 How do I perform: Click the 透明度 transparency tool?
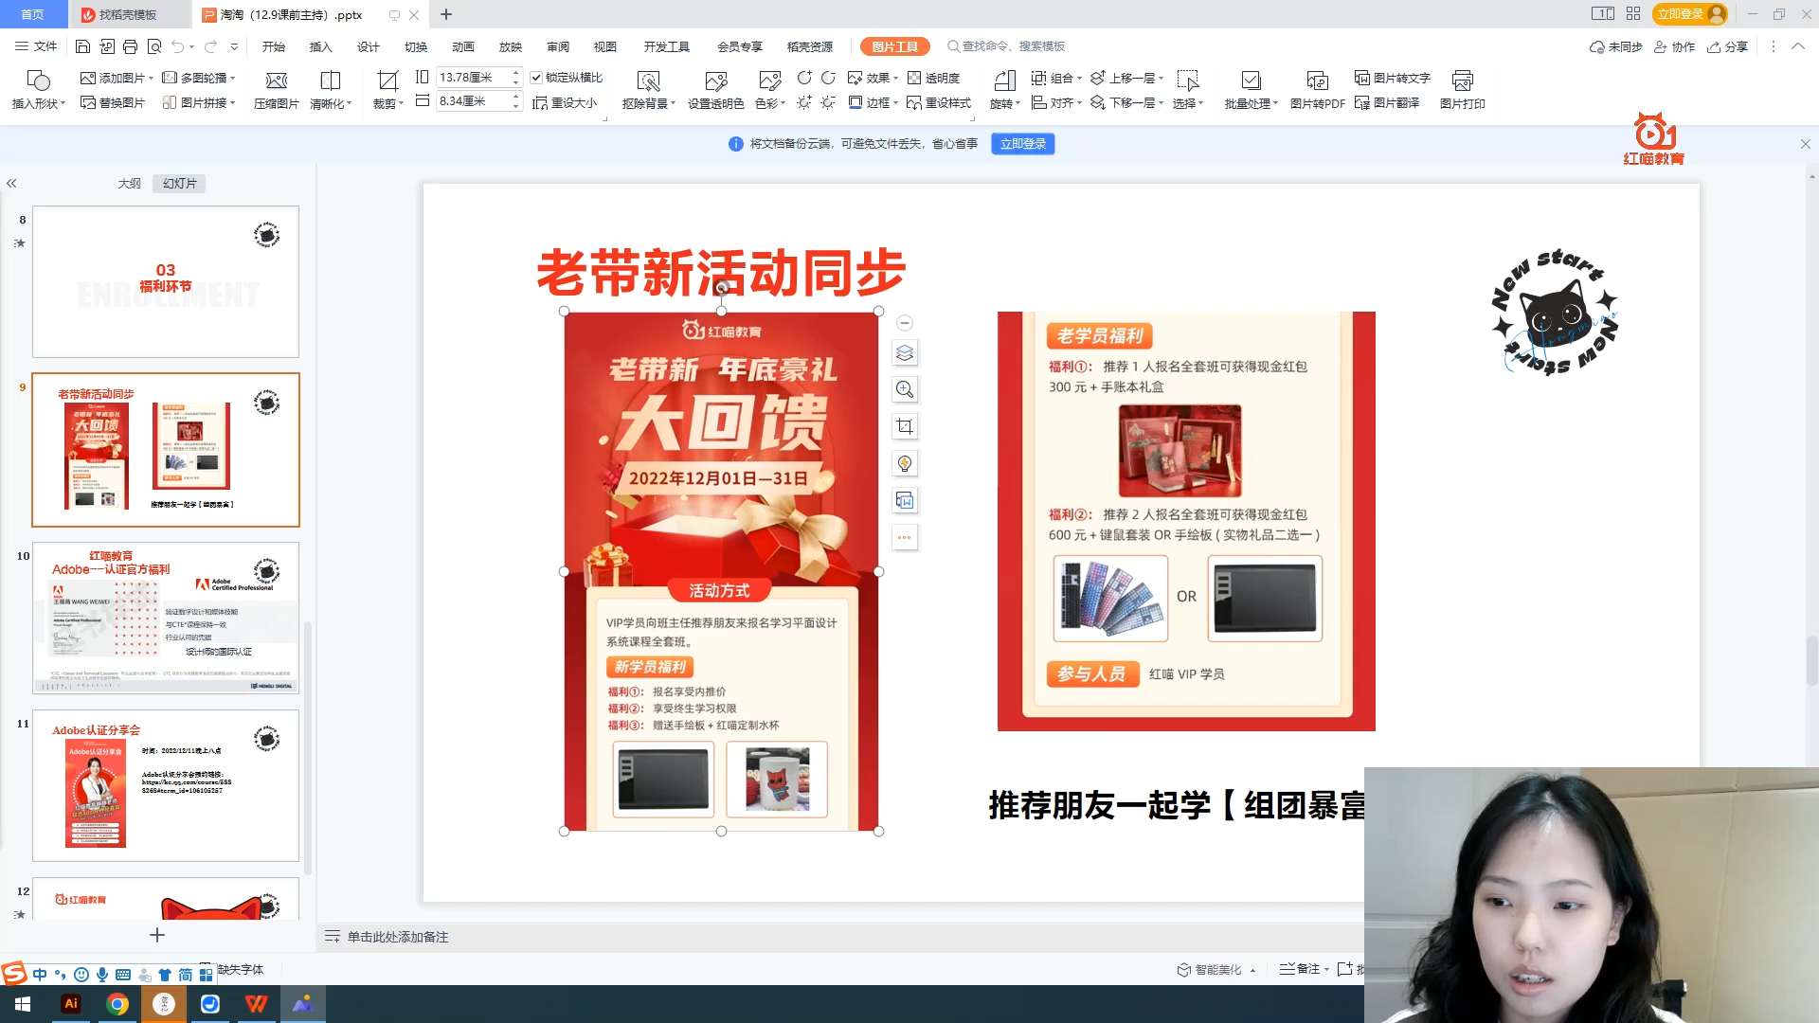click(x=934, y=78)
